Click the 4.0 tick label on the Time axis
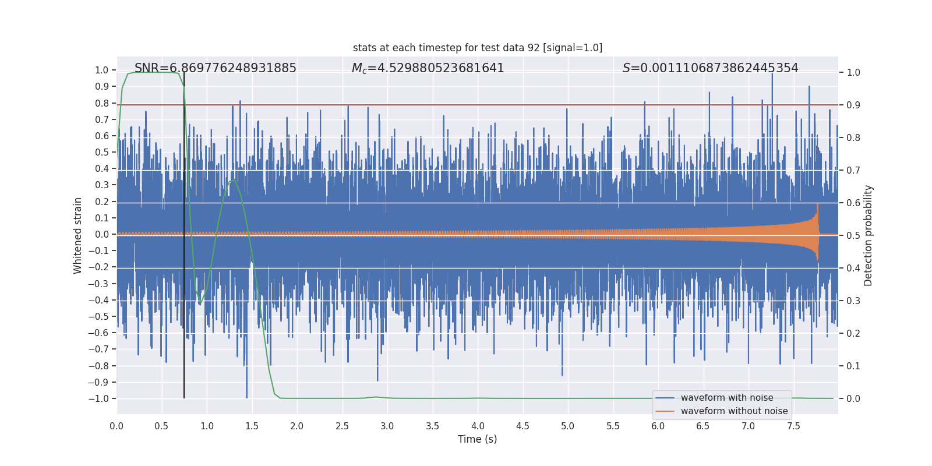 tap(478, 426)
